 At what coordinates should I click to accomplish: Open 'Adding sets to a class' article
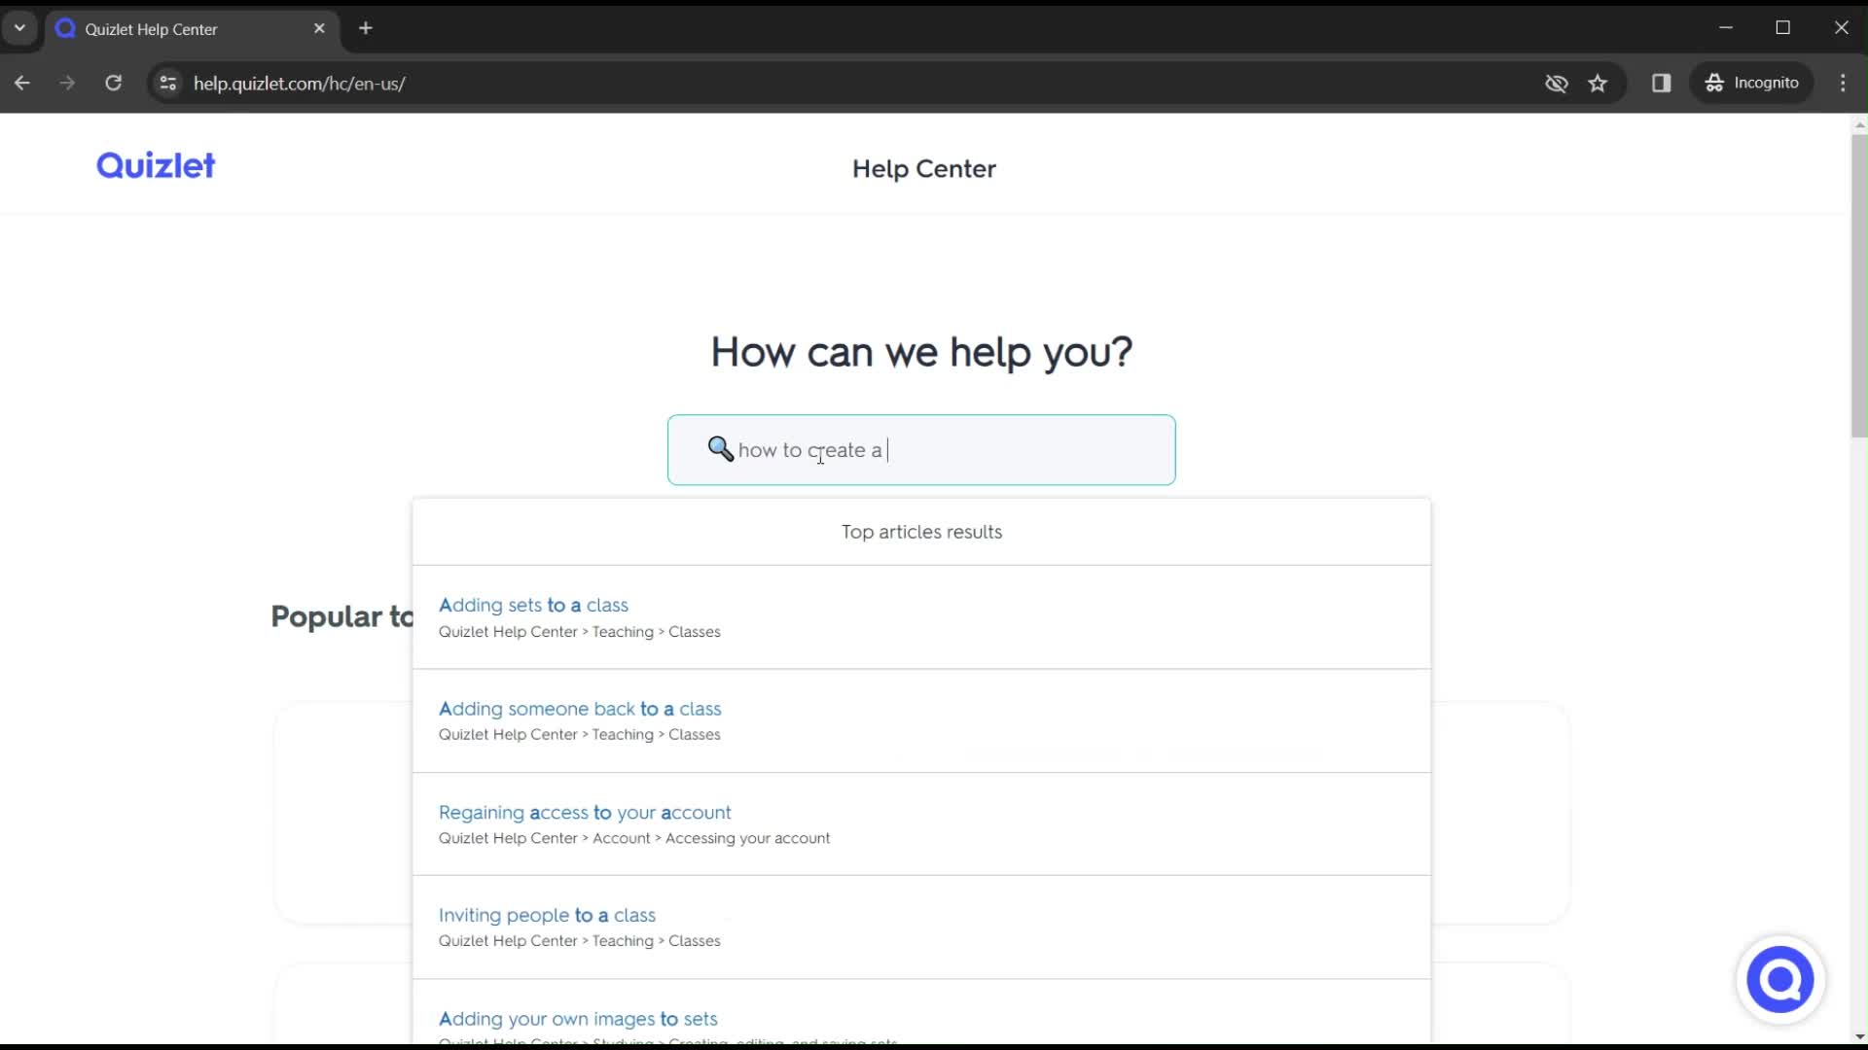(533, 605)
